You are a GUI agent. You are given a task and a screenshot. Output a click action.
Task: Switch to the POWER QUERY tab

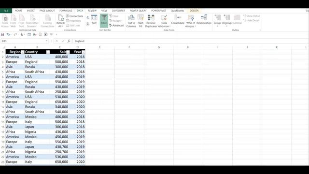click(x=138, y=11)
